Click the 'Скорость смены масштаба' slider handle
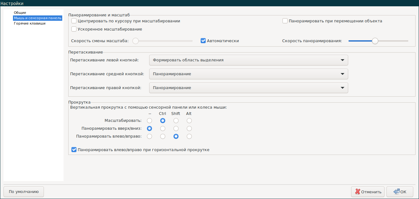 tap(136, 41)
